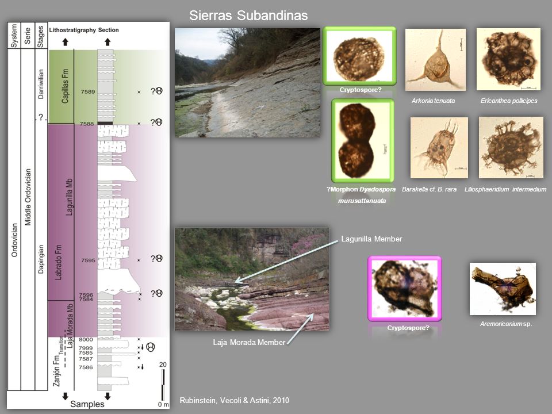
Task: Click the ?Morphon Dyadospora caption line
Action: tap(361, 189)
